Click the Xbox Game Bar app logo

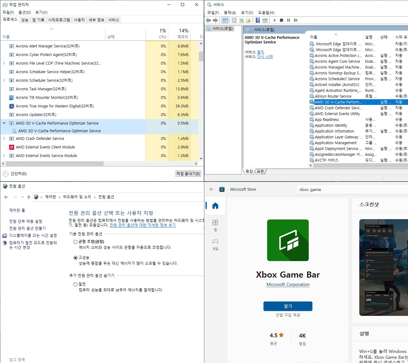point(288,240)
